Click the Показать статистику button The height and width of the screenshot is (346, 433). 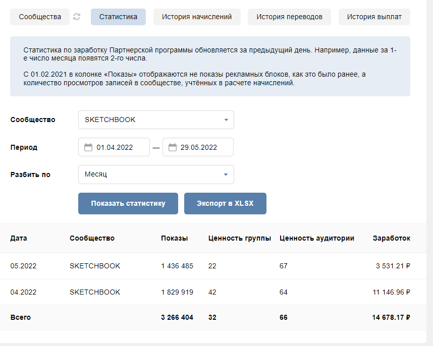(128, 203)
